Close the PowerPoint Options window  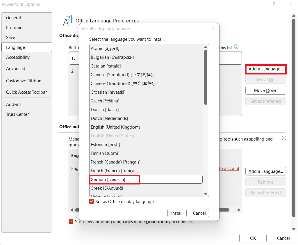tap(290, 4)
